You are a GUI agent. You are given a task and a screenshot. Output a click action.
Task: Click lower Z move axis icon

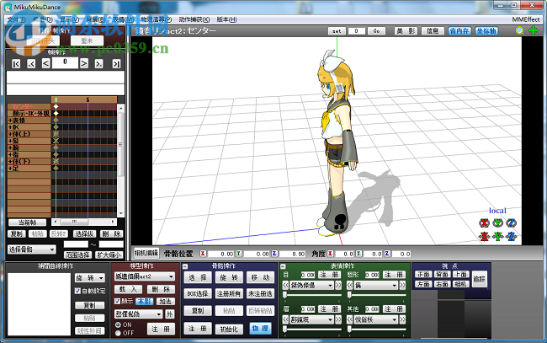click(x=512, y=237)
